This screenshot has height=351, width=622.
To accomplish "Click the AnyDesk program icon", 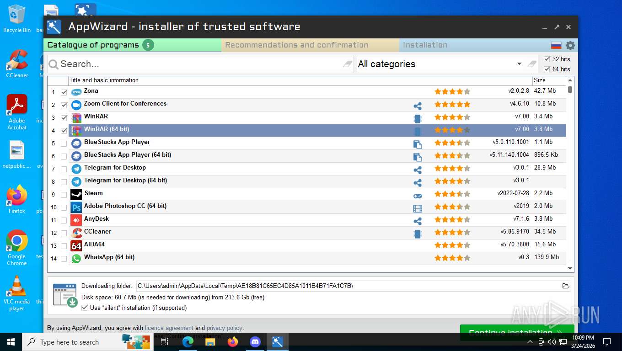I will (x=76, y=220).
